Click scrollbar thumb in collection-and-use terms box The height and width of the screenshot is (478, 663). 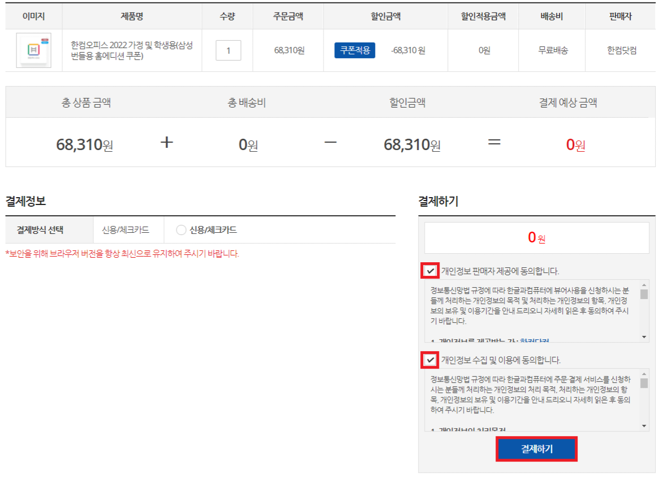644,383
